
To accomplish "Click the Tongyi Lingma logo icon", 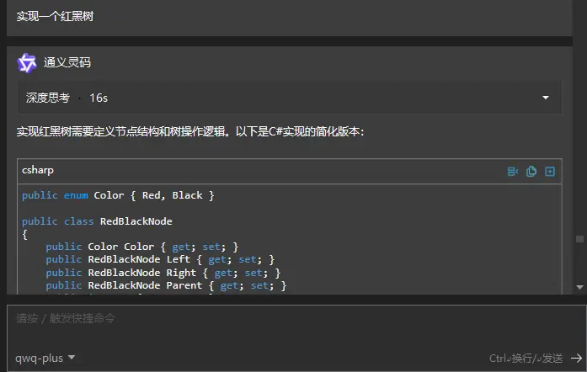I will click(27, 62).
